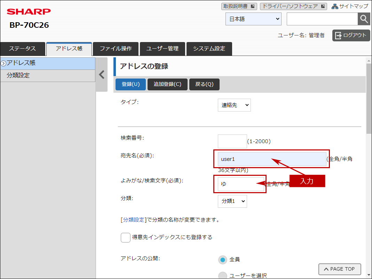
Task: Collapse the left sidebar with the chevron
Action: coord(102,75)
